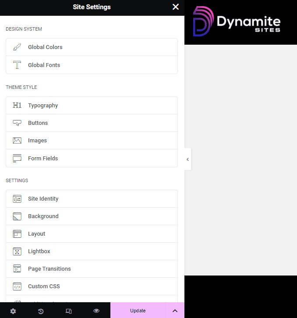Image resolution: width=297 pixels, height=318 pixels.
Task: Expand save options arrow beside Update
Action: (175, 311)
